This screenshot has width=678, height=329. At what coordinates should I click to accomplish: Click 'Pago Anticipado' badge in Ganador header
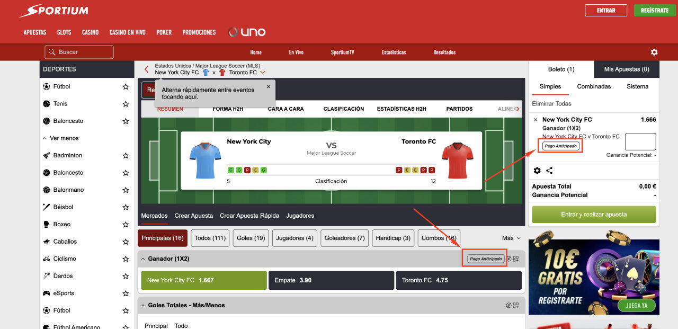[x=486, y=259]
